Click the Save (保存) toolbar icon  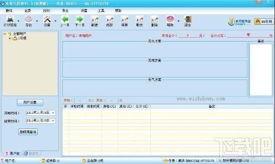pyautogui.click(x=125, y=21)
